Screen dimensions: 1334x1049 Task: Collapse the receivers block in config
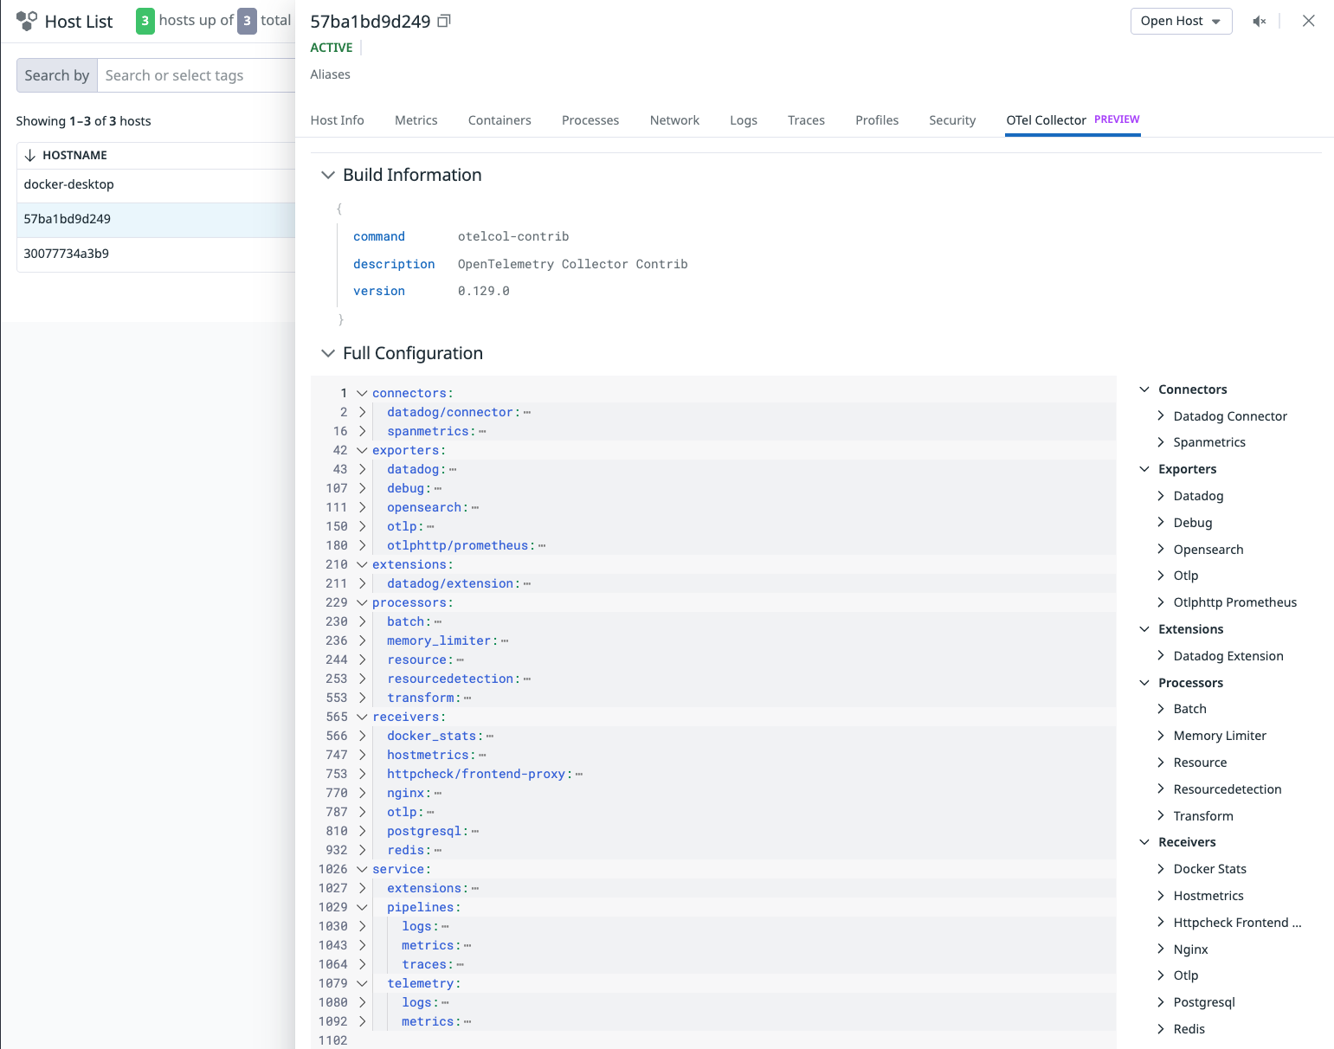tap(362, 717)
